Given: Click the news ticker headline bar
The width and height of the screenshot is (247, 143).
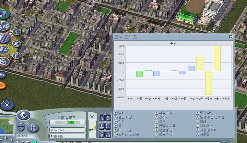Looking at the screenshot, I should point(138,142).
